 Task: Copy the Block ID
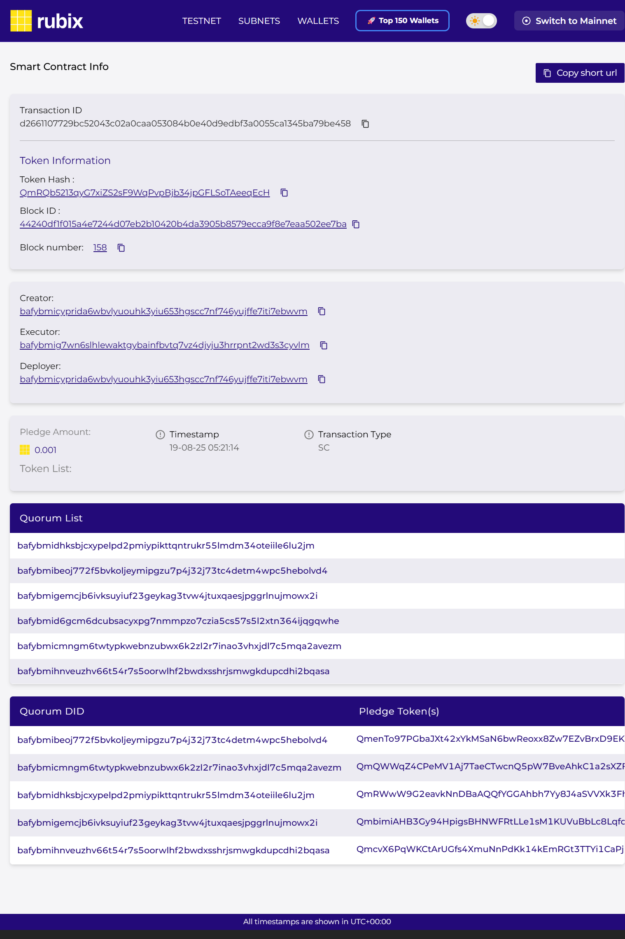pos(356,224)
